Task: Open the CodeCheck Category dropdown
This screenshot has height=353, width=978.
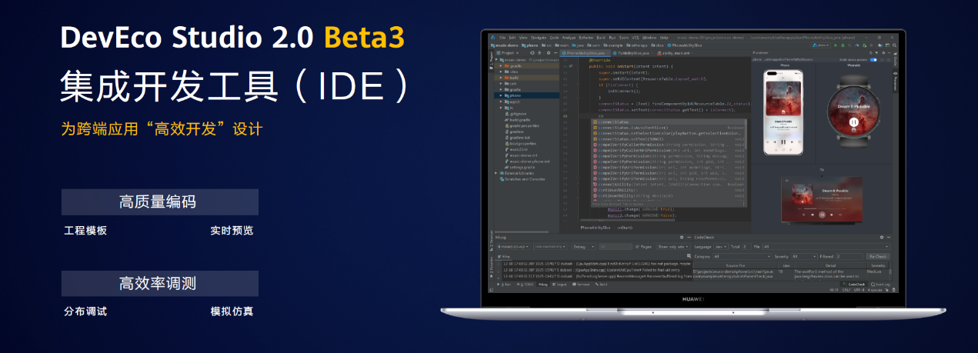Action: (743, 257)
